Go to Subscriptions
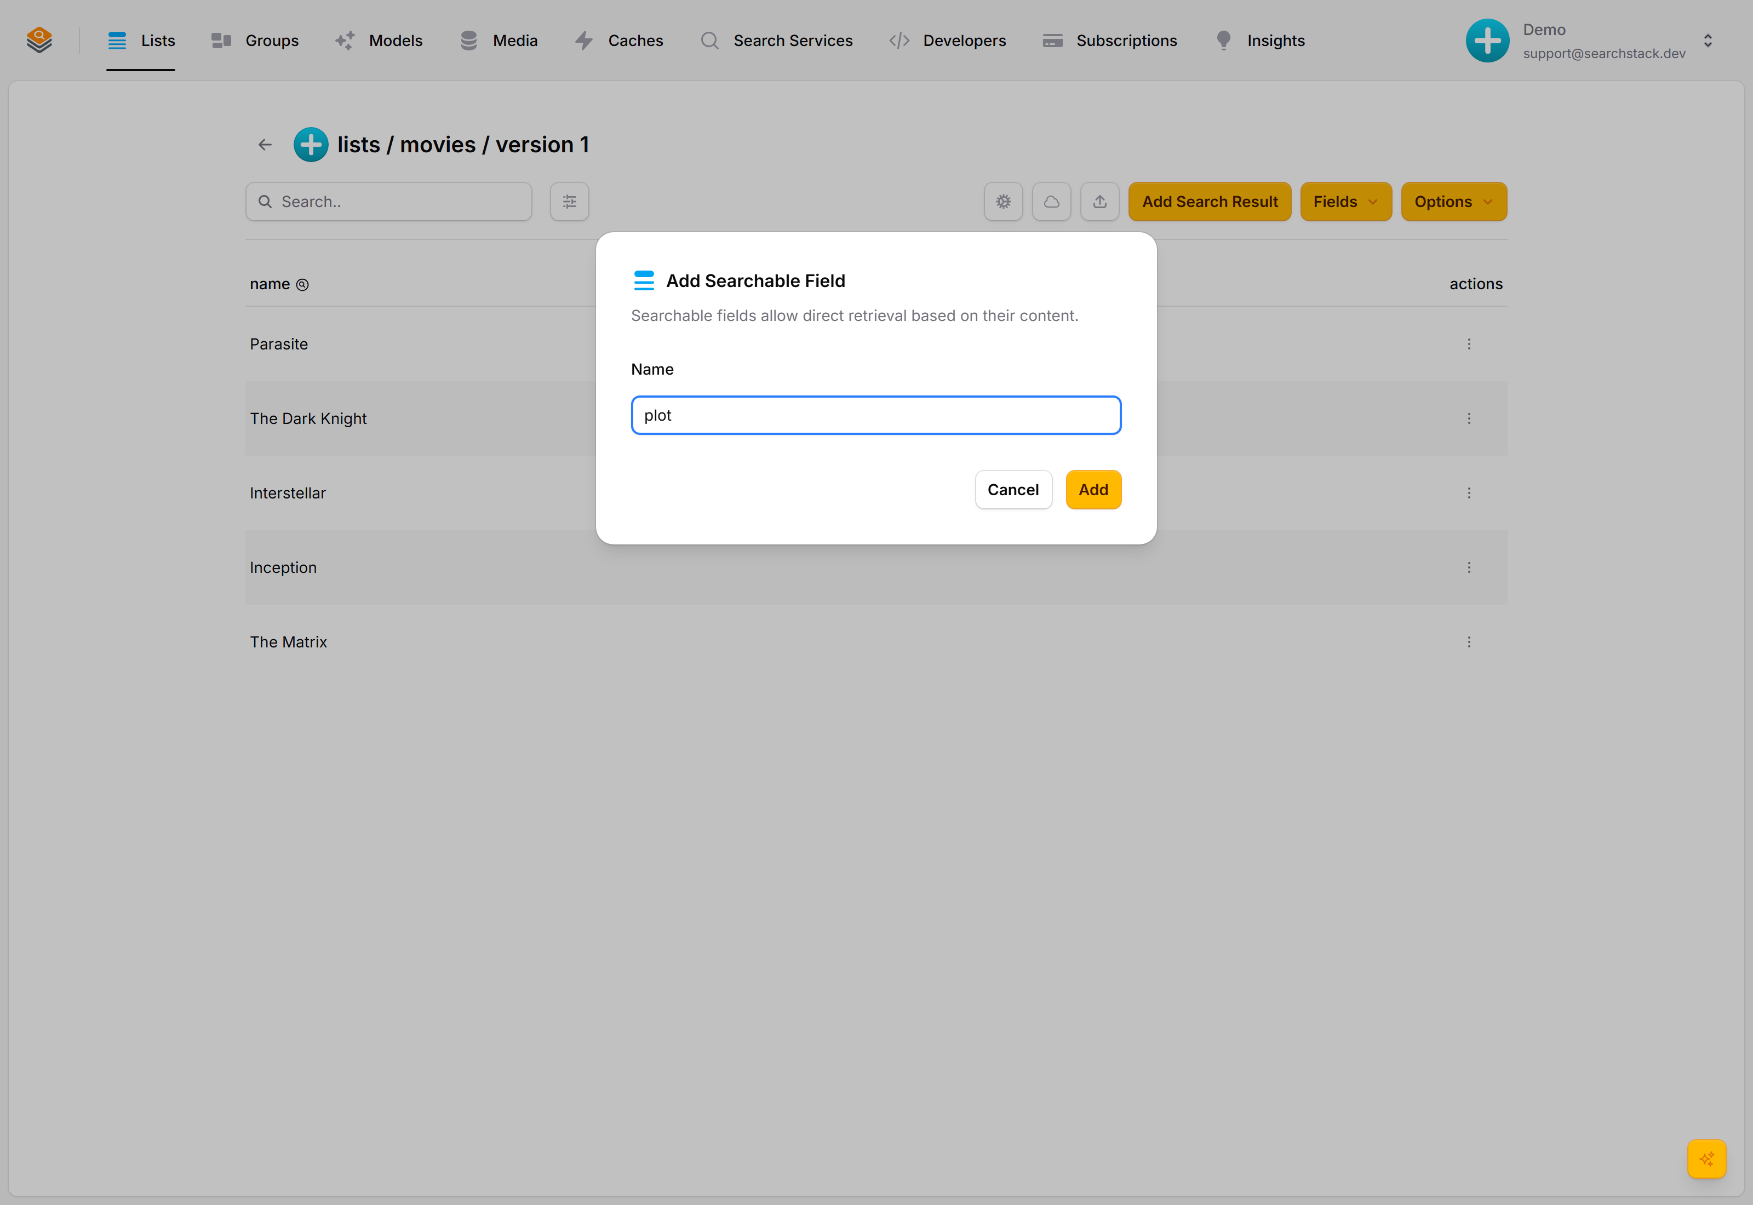 1110,41
